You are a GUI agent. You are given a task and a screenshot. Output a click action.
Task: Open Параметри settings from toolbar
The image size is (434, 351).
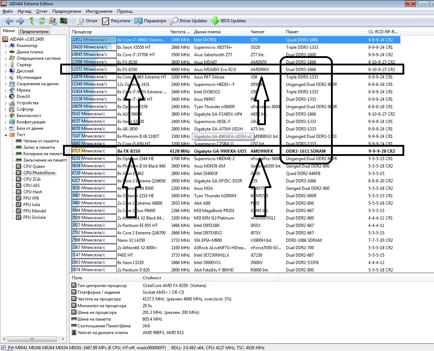point(150,21)
